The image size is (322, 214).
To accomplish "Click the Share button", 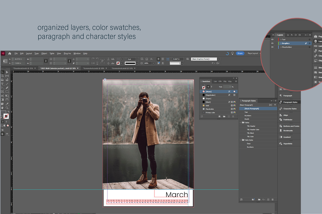I will [x=240, y=53].
